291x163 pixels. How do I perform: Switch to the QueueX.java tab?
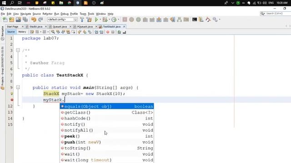point(60,27)
